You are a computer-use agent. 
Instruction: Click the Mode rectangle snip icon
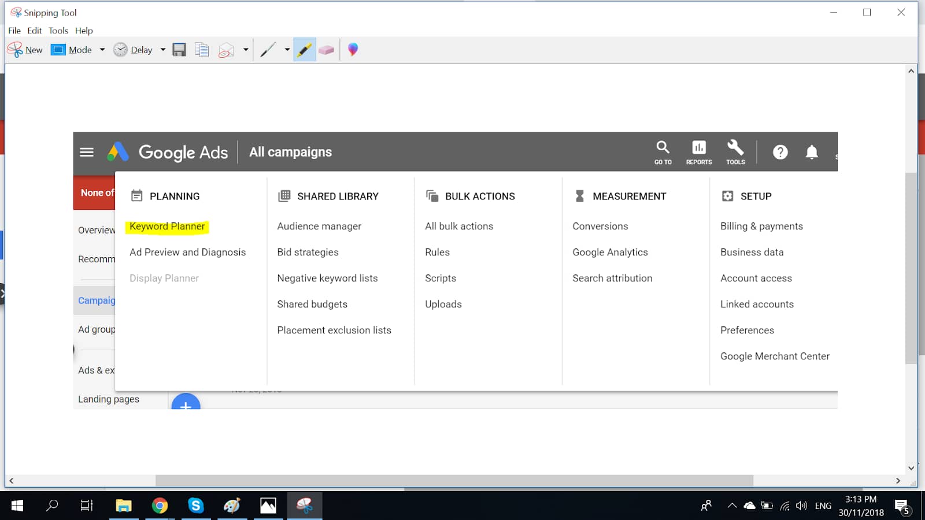click(x=58, y=50)
